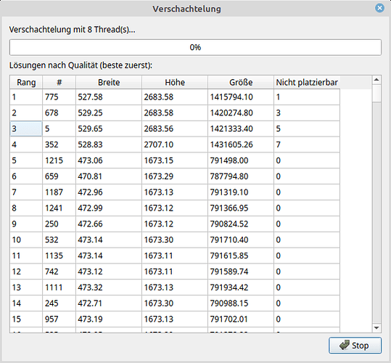Close the Verschachtelung dialog
The width and height of the screenshot is (391, 363).
tap(379, 8)
